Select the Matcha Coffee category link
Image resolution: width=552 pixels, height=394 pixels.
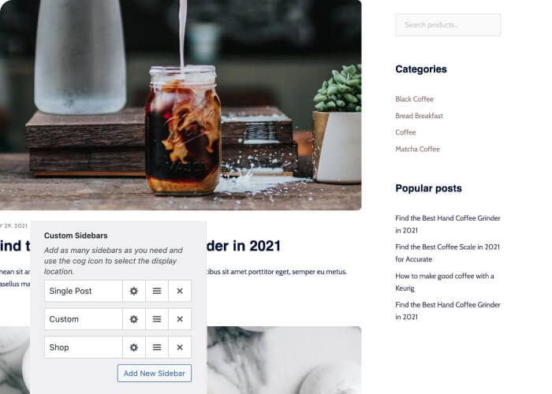tap(417, 149)
